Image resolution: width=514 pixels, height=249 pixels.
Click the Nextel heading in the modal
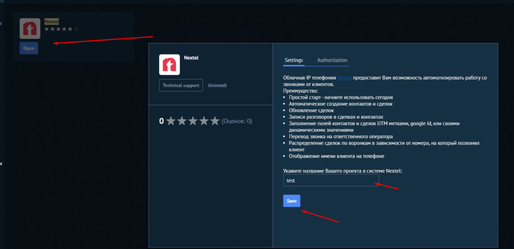pos(192,58)
